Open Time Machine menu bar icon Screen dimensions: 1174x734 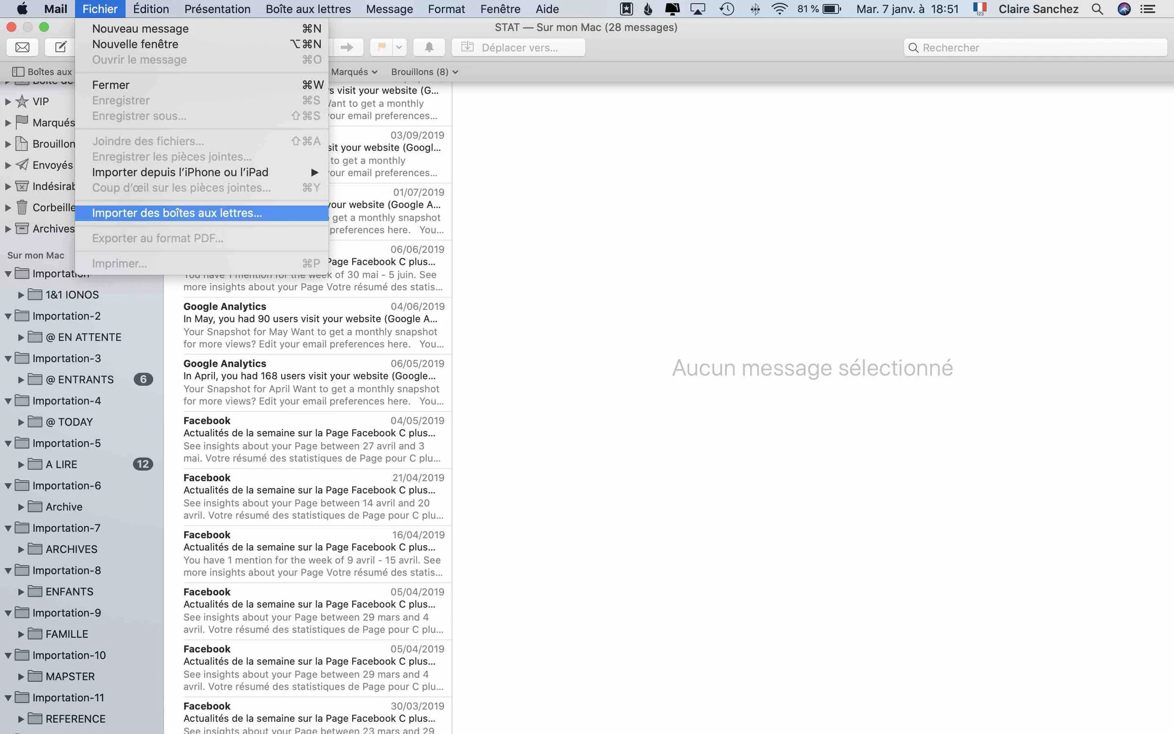726,9
